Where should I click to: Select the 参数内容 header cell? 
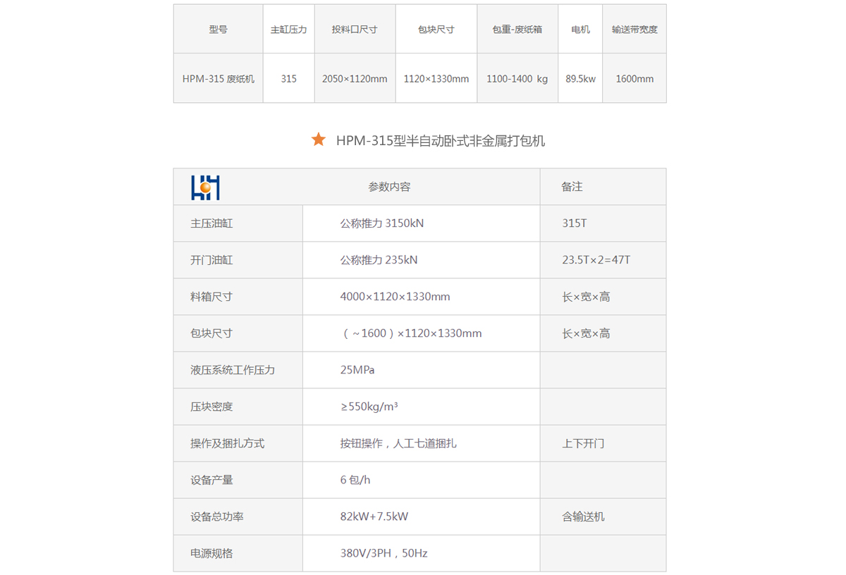click(389, 187)
